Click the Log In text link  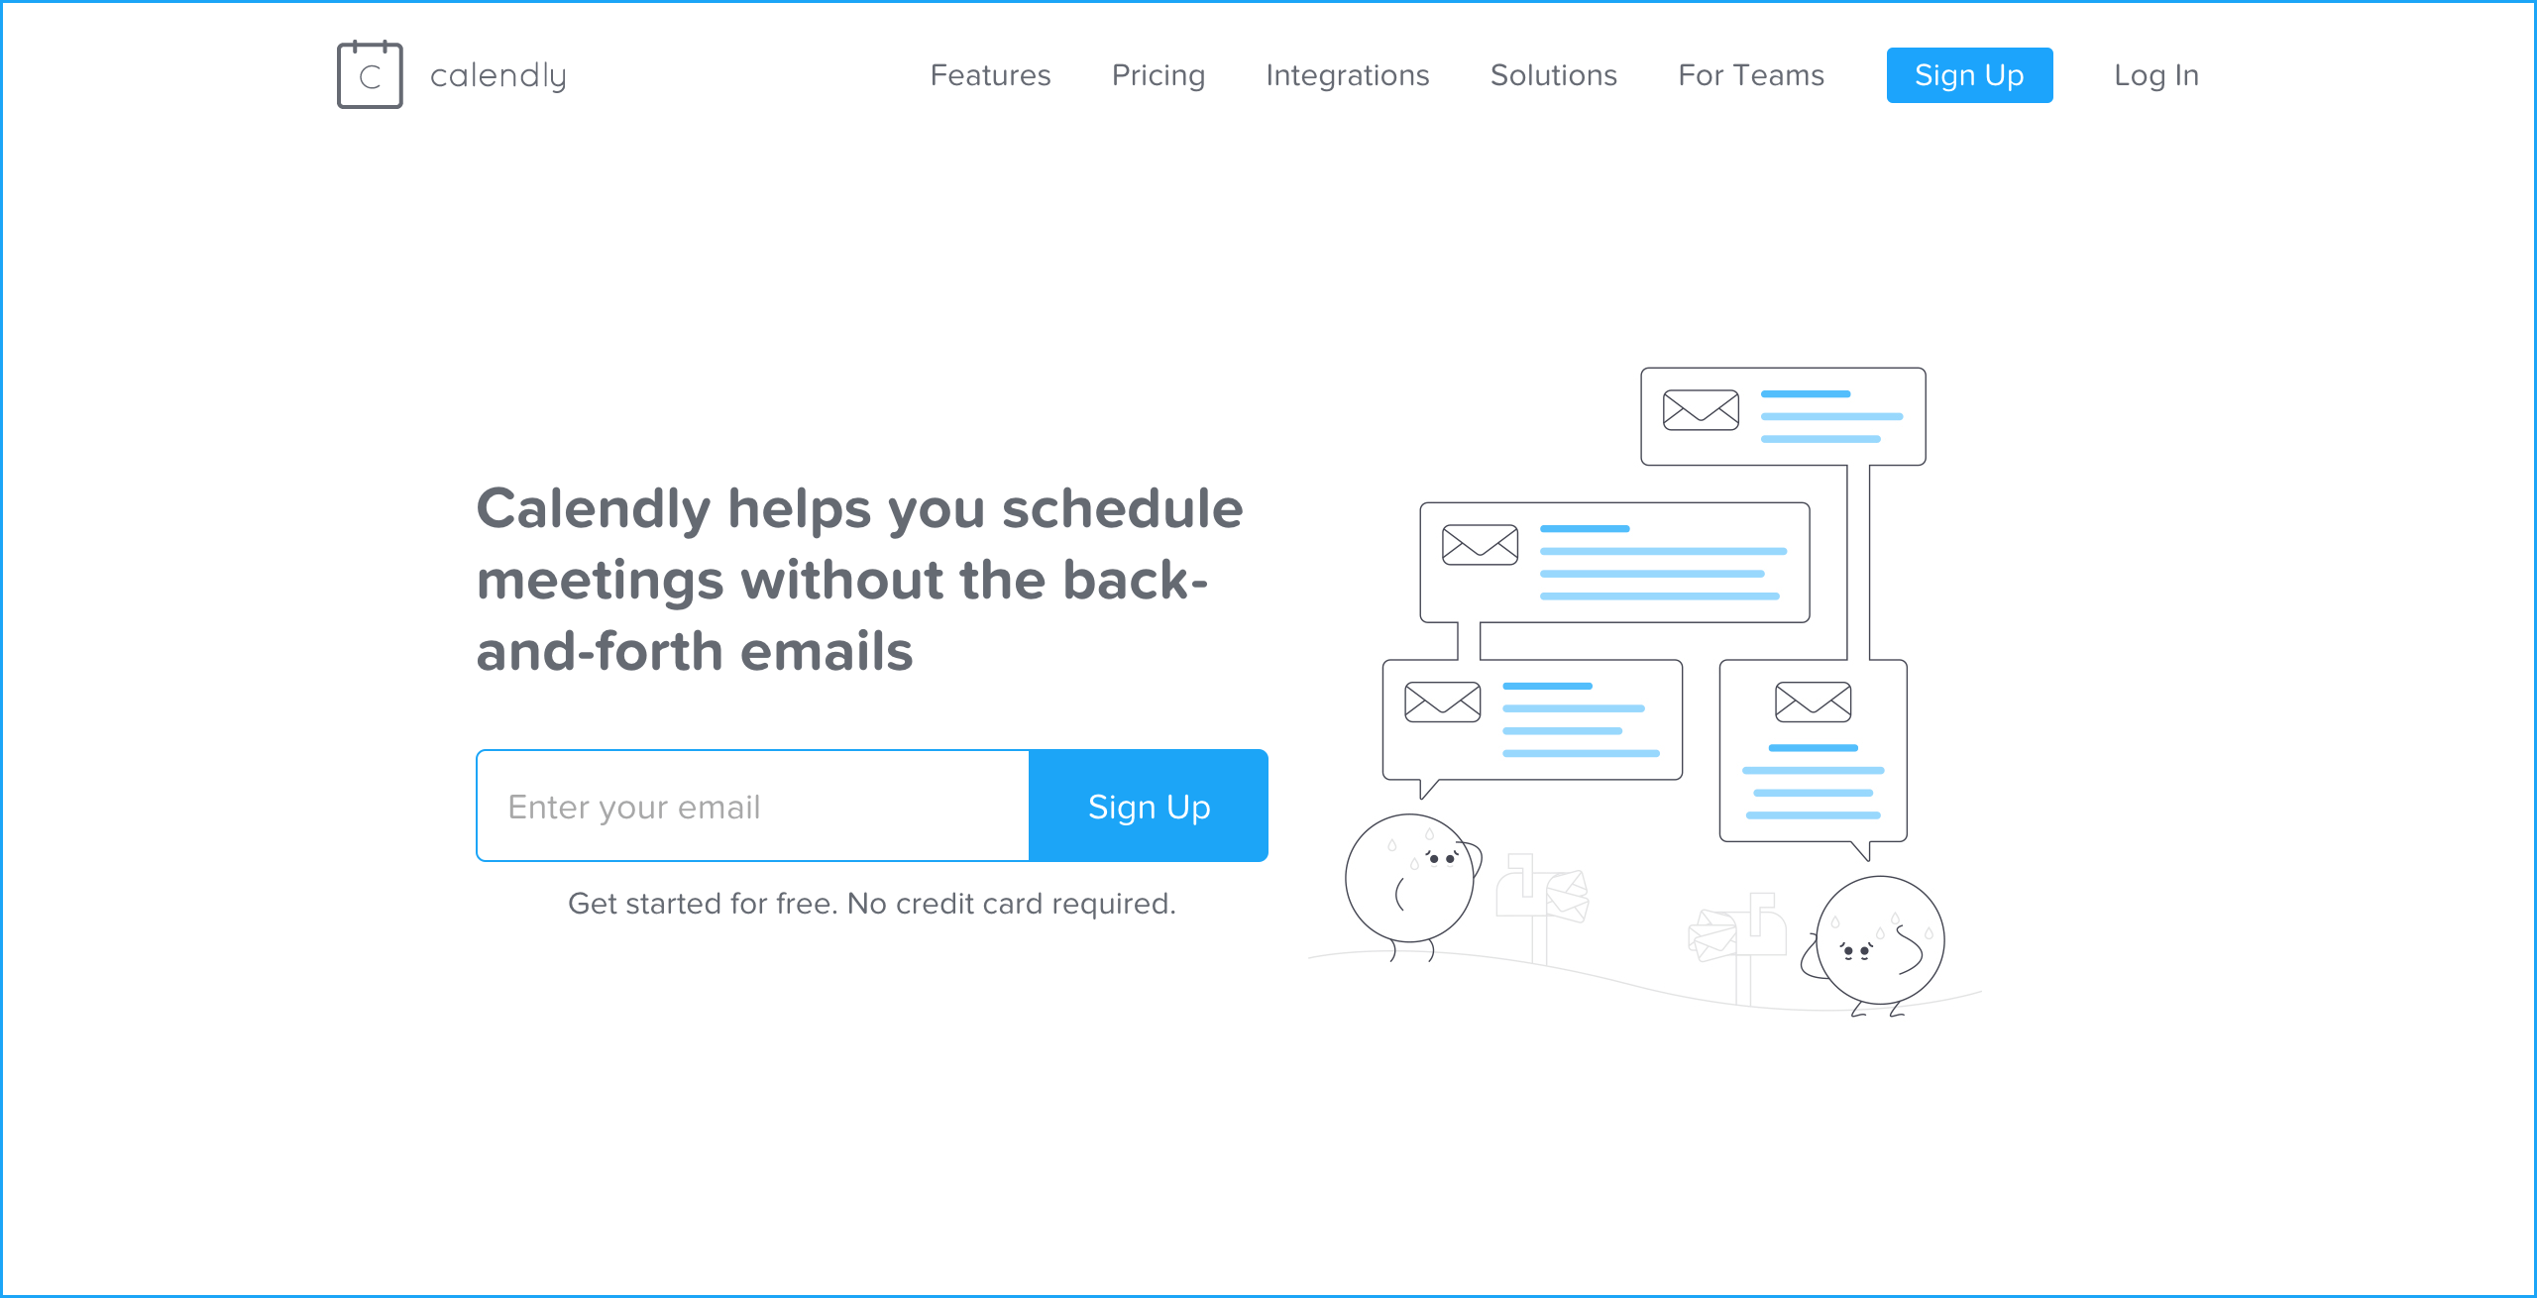(2154, 76)
